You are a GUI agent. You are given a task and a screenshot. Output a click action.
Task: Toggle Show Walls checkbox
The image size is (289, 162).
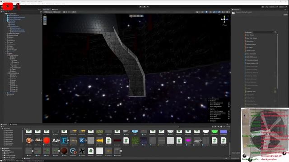(x=229, y=117)
